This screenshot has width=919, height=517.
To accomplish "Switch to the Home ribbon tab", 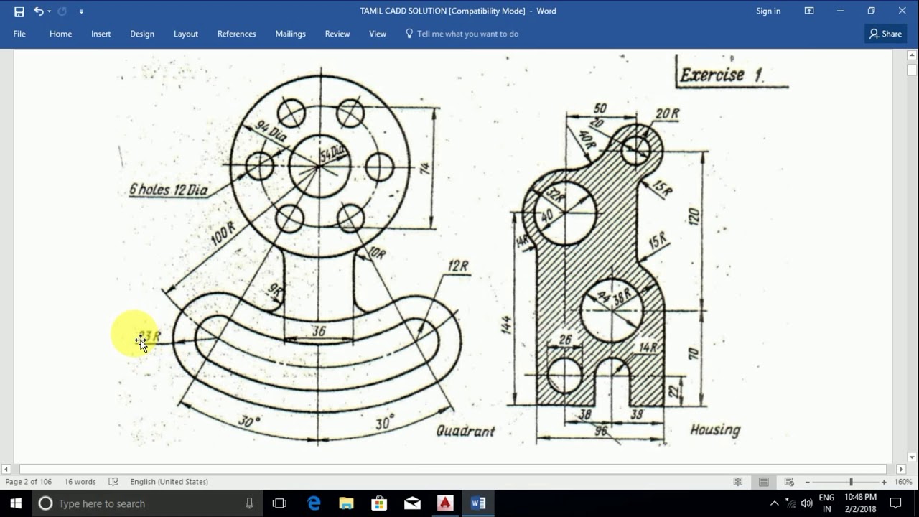I will 60,34.
